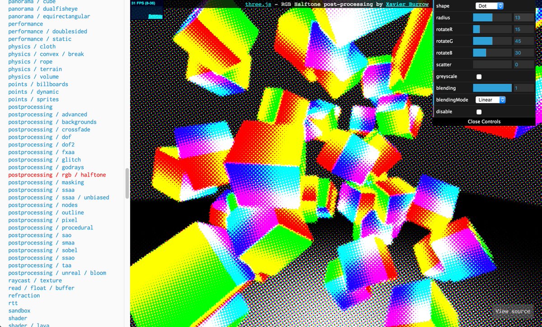Open performance / static example
The height and width of the screenshot is (327, 542).
pyautogui.click(x=40, y=39)
